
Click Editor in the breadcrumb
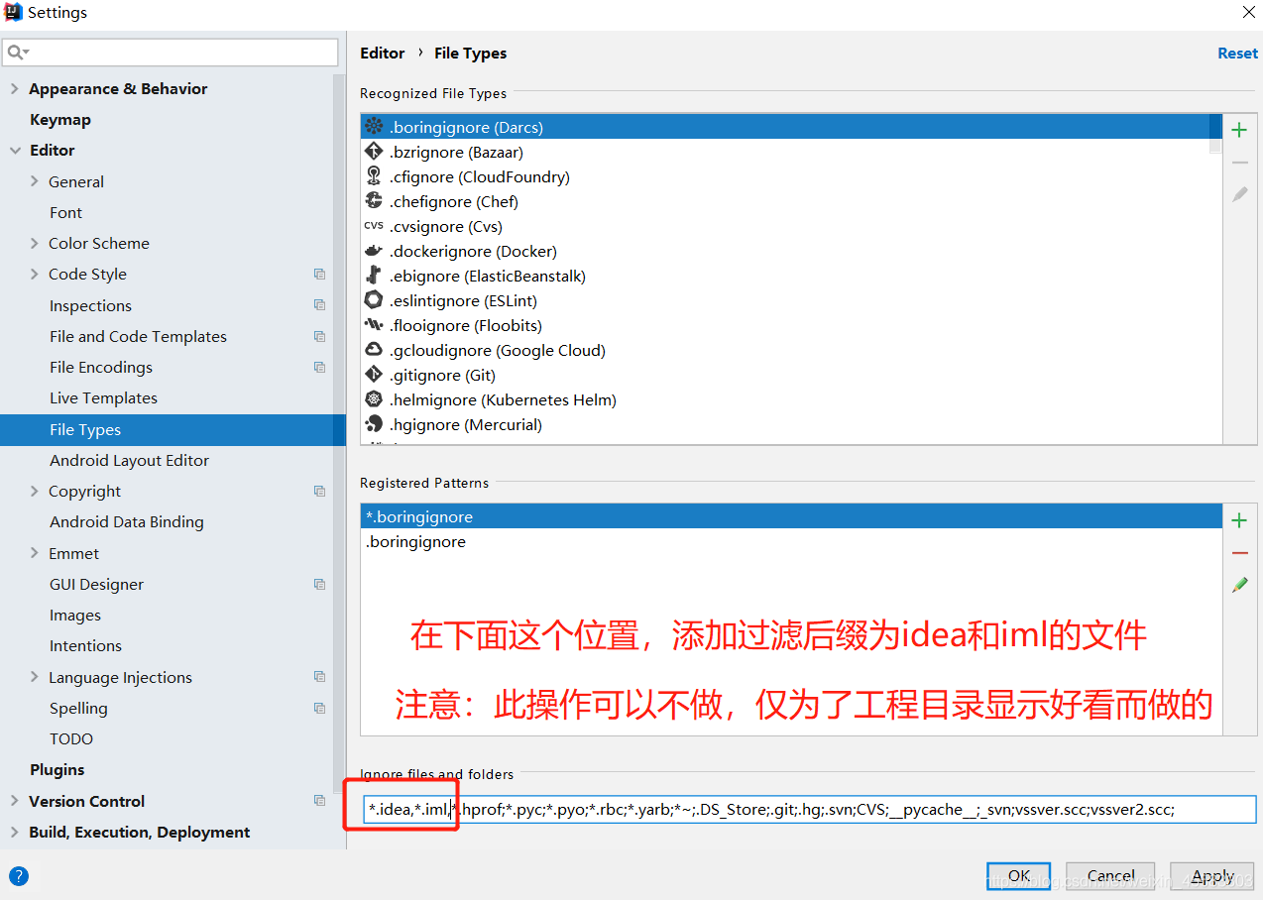point(382,54)
